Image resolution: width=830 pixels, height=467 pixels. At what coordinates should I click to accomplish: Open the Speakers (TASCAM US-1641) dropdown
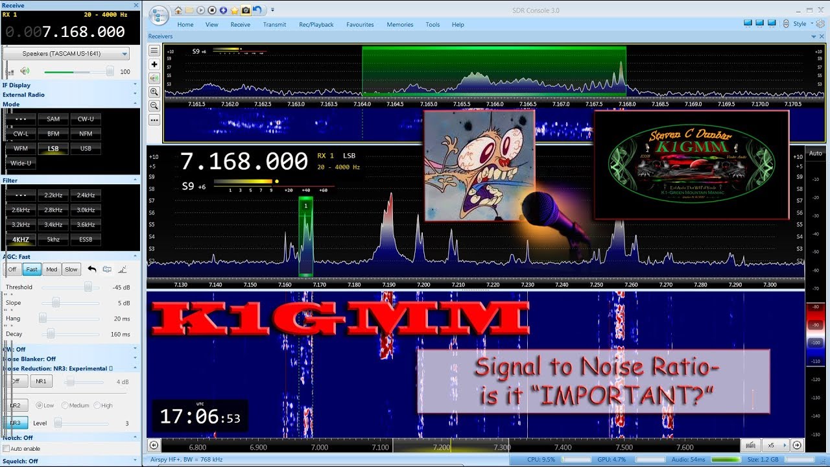click(66, 54)
